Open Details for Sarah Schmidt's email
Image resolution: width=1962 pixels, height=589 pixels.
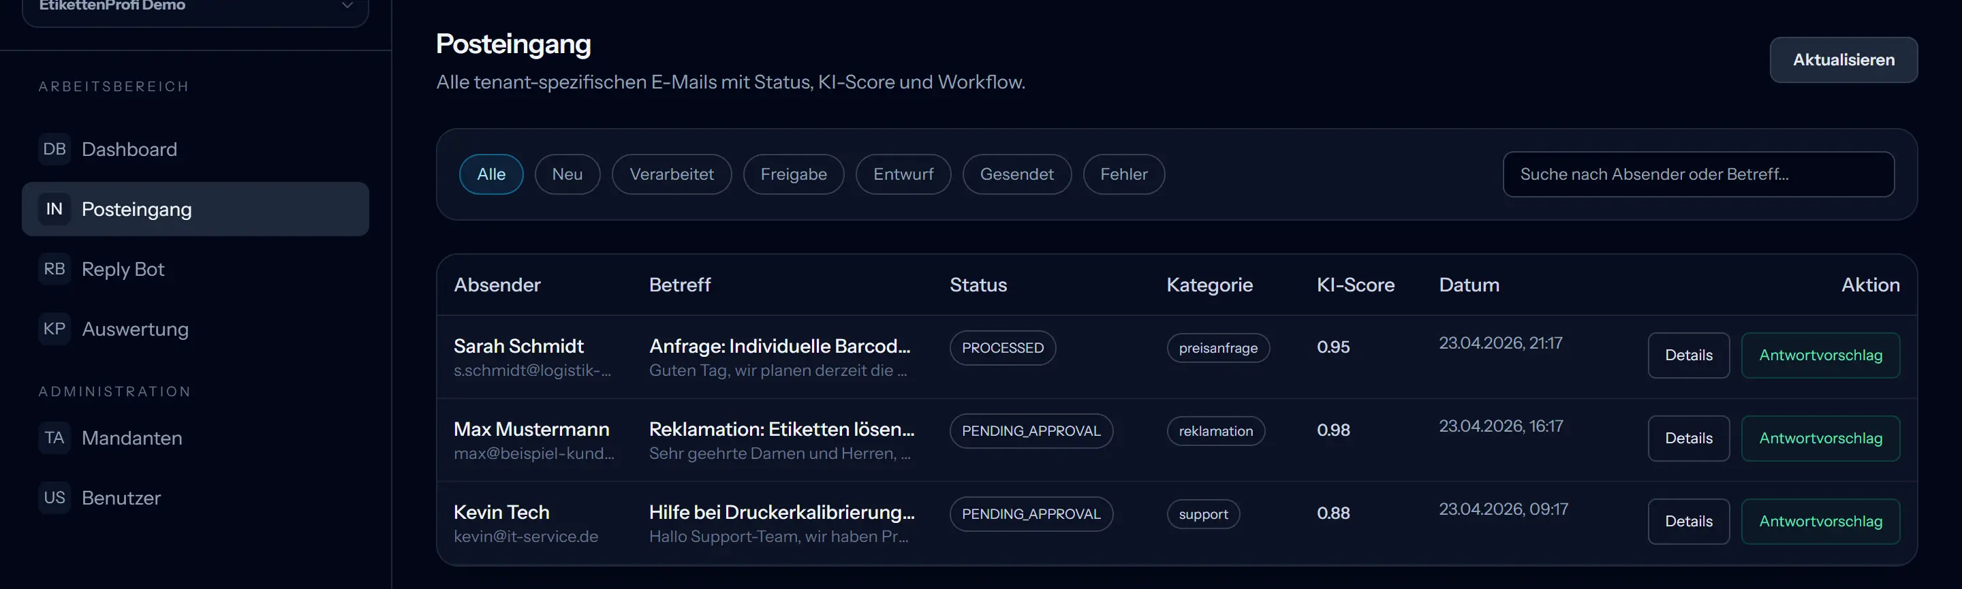point(1689,355)
